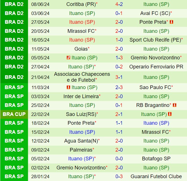Open the 4-2 score match details
Screen dimensions: 187x181
119,4
